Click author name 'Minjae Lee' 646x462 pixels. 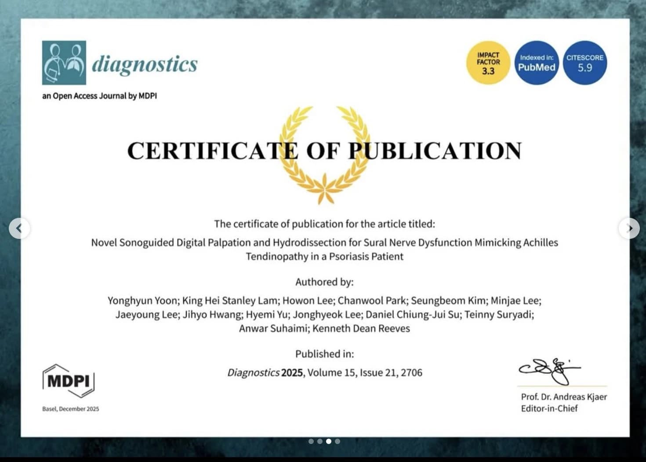515,301
